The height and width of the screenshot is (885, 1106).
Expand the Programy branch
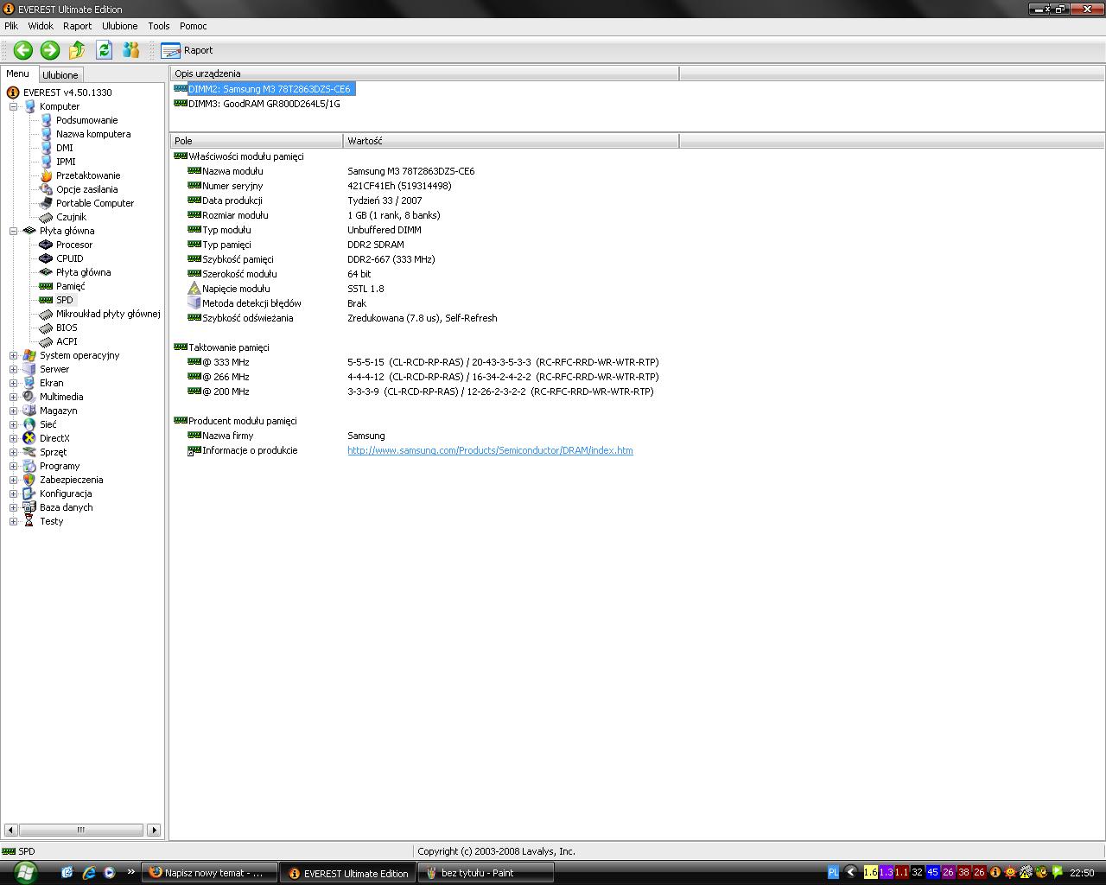(14, 466)
